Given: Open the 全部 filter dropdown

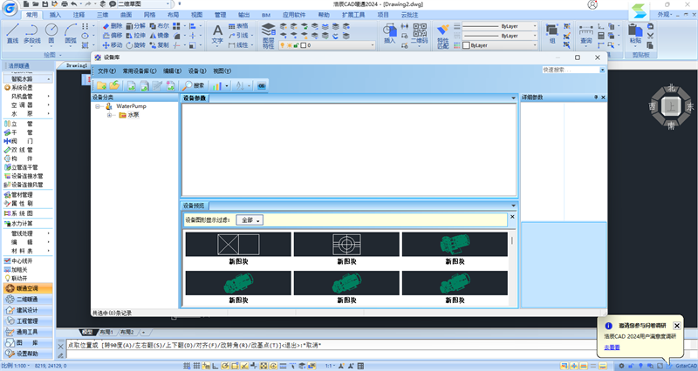Looking at the screenshot, I should pyautogui.click(x=250, y=220).
